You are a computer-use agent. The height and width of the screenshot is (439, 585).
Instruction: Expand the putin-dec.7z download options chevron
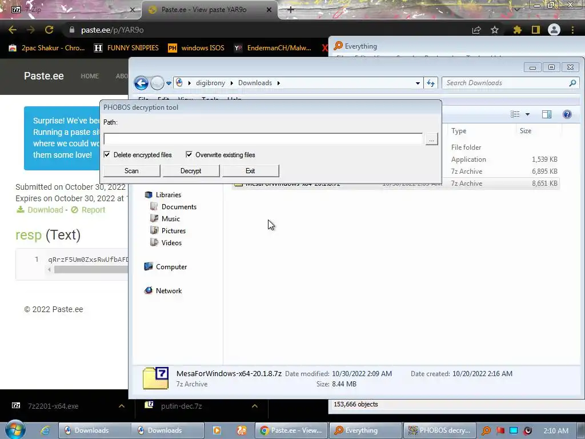tap(255, 406)
